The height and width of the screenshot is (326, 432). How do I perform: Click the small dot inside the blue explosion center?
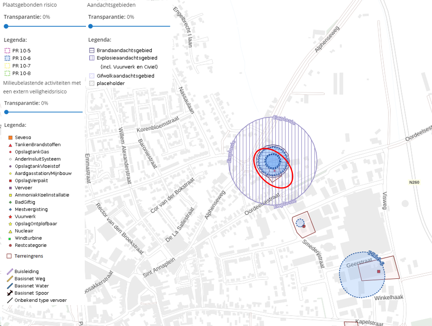pos(275,171)
